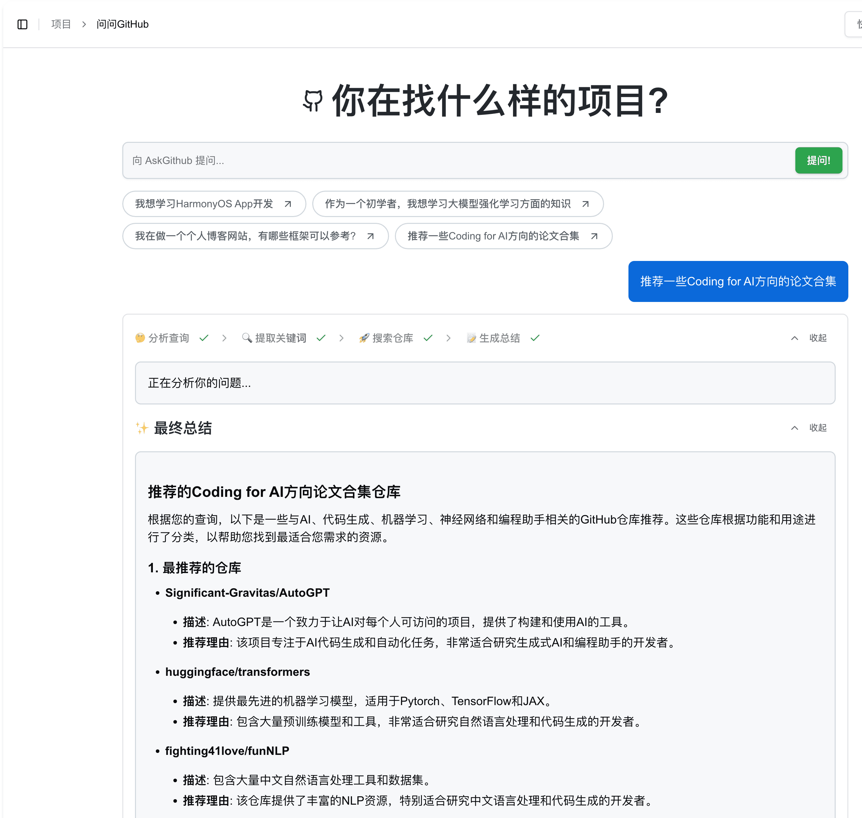Choose the Coding for AI论文合集 suggestion chip

pos(503,236)
